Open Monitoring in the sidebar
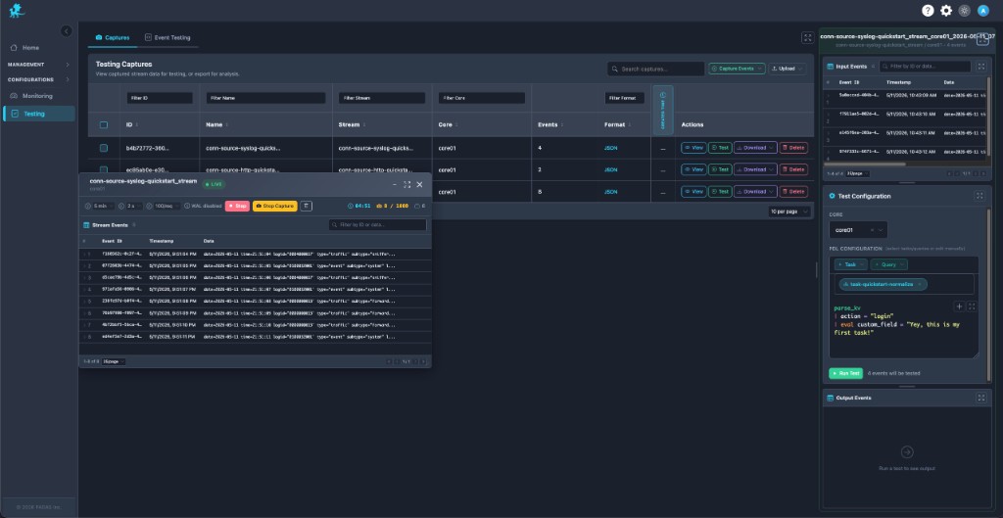Viewport: 1003px width, 518px height. pos(37,96)
